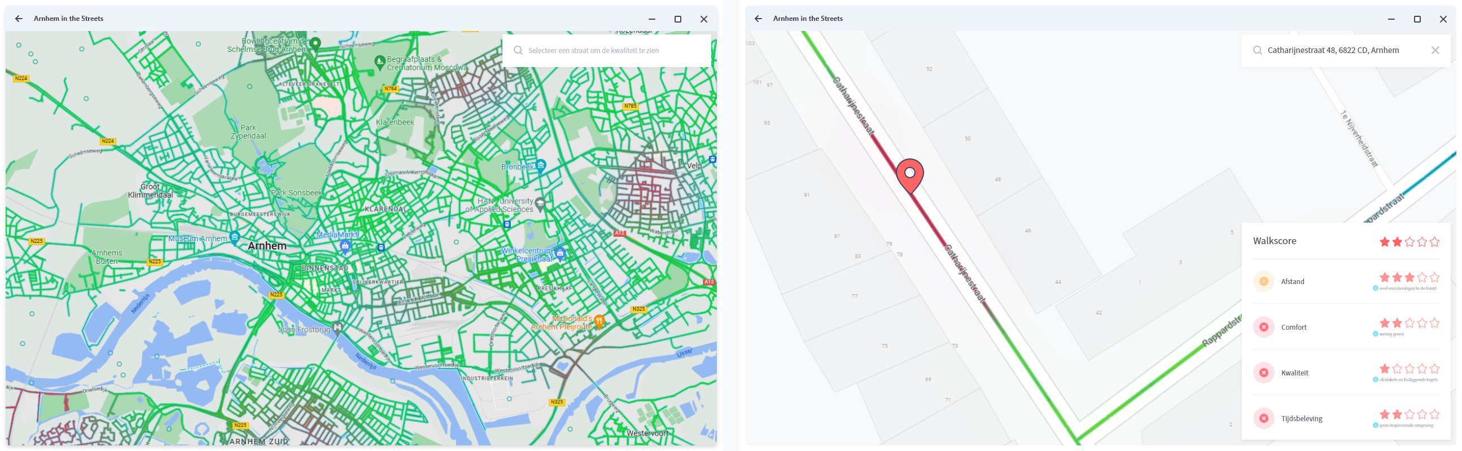Click the search magnifier icon in left window
1462x451 pixels.
[x=518, y=50]
